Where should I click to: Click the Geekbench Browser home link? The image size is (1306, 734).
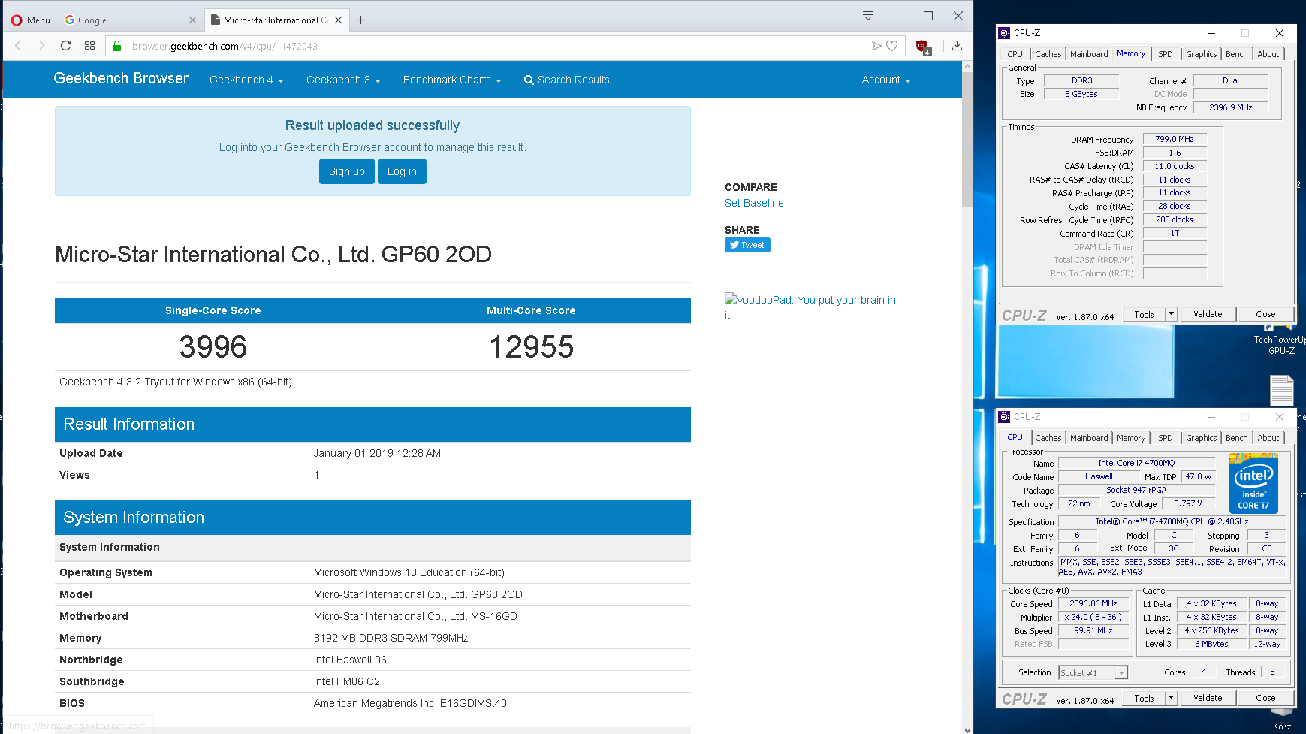pos(121,78)
